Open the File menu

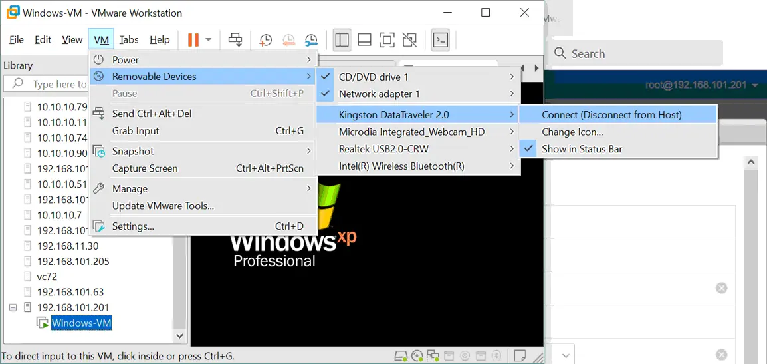[x=17, y=40]
